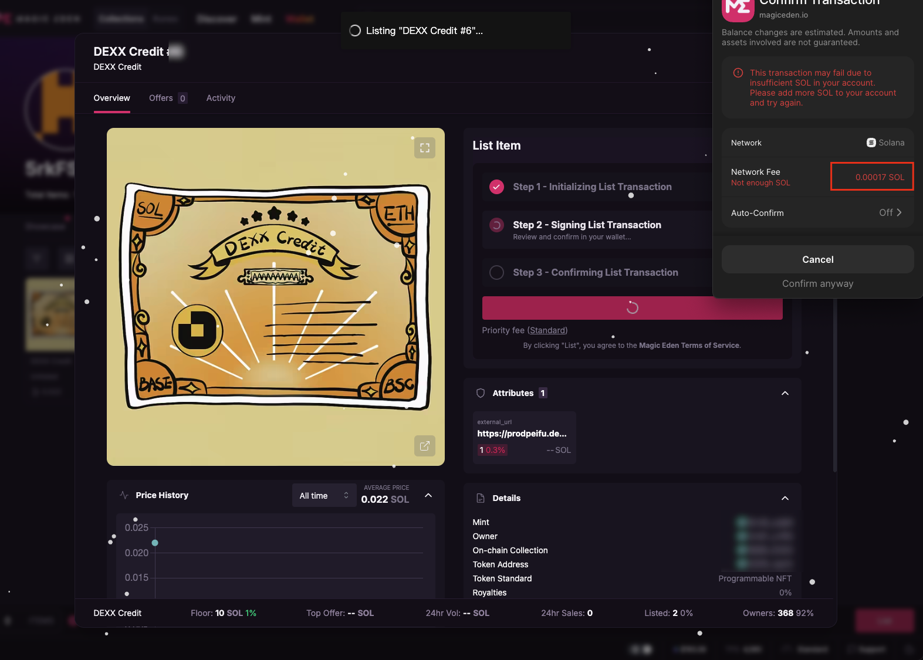
Task: Collapse the Price History panel
Action: tap(428, 495)
